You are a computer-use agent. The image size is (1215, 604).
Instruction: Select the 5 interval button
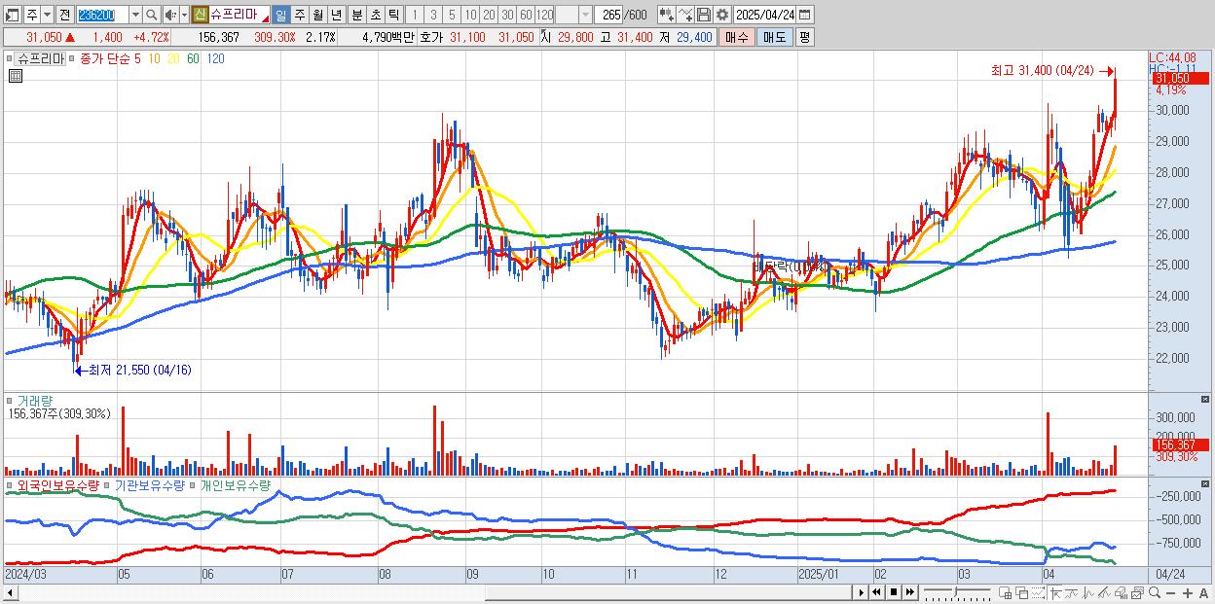click(452, 15)
